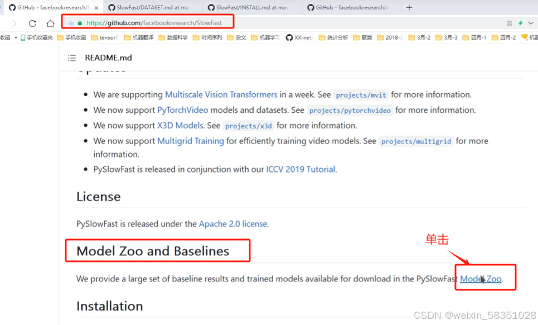
Task: Expand the 收藏 bookmarks dropdown arrow
Action: [16, 37]
